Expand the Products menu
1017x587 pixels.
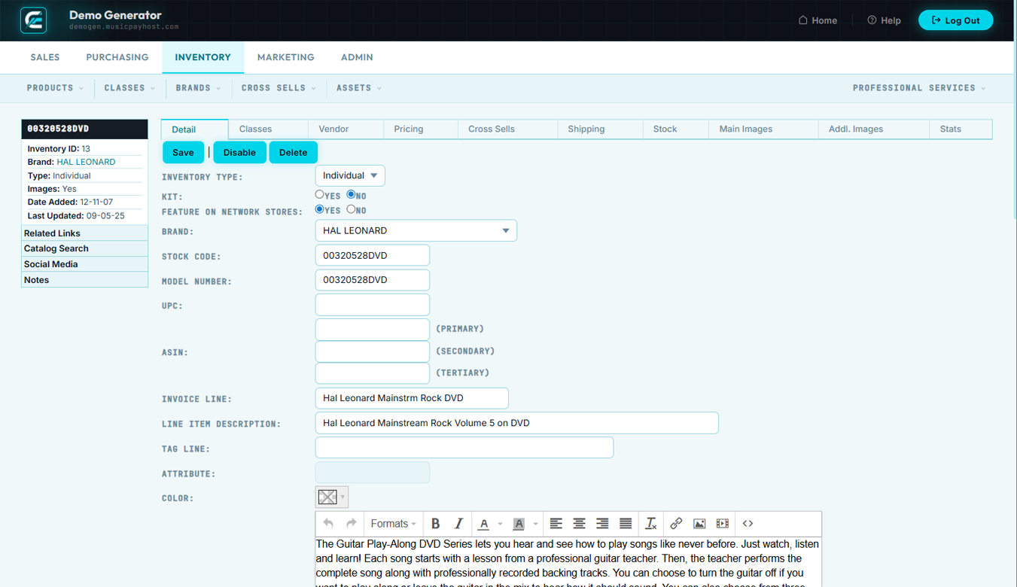55,88
